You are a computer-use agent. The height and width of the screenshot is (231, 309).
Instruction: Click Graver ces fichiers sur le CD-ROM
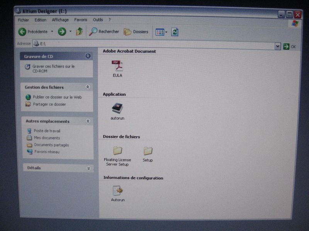(x=53, y=69)
